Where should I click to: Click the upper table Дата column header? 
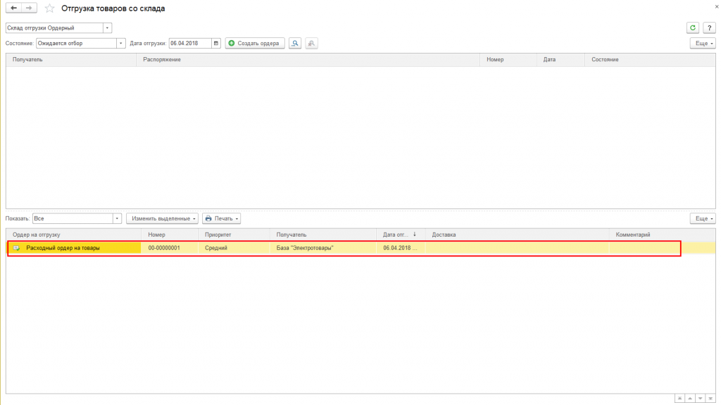coord(560,60)
